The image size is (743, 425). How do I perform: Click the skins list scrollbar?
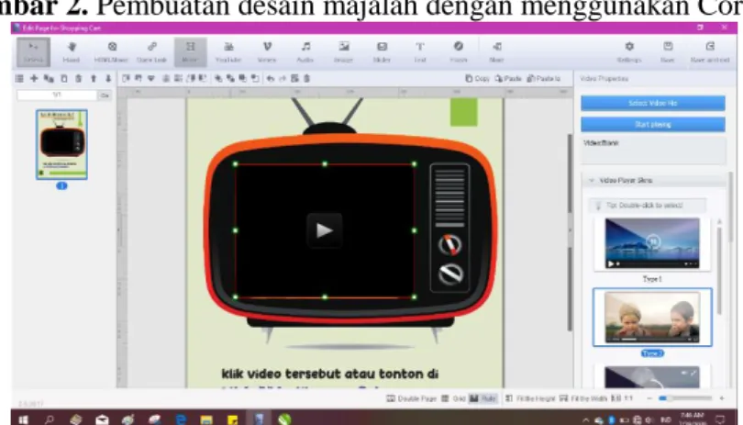click(720, 271)
